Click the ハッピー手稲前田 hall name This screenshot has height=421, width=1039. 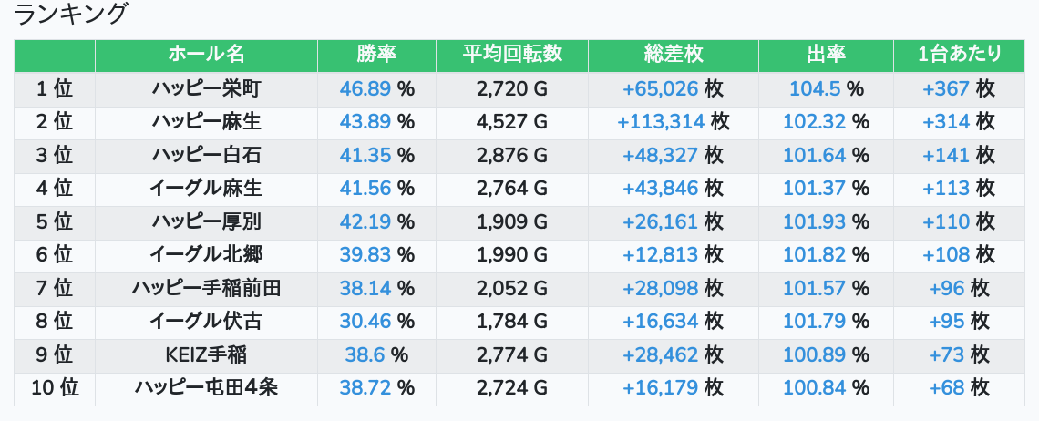pos(206,289)
